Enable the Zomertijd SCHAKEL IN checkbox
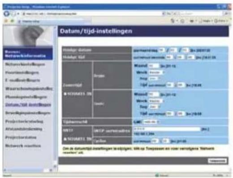 pos(65,94)
